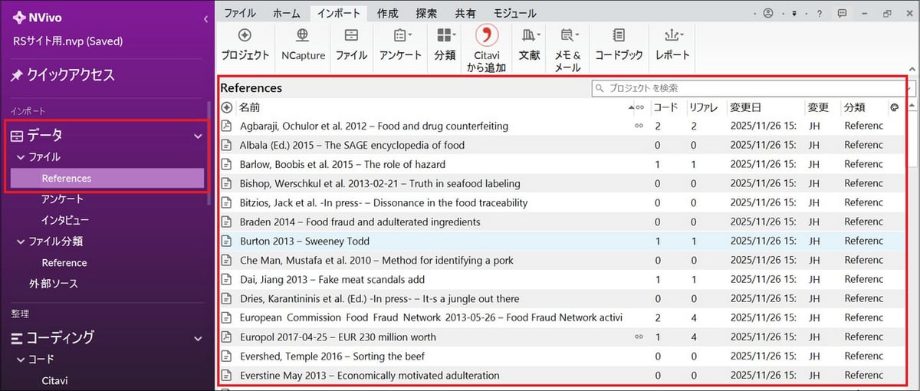Collapse the ファイル分類 tree node

click(21, 242)
